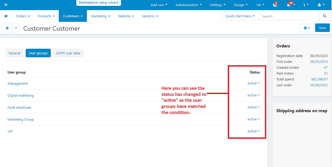332x167 pixels.
Task: Expand the currency $ selector
Action: (306, 5)
